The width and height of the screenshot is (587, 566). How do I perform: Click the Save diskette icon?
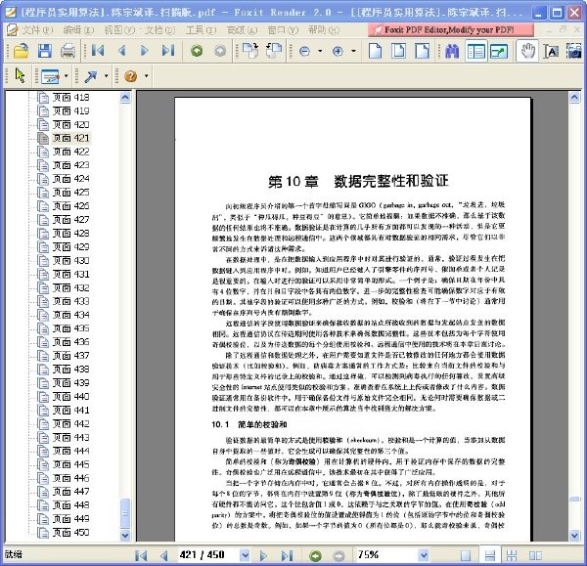[45, 51]
